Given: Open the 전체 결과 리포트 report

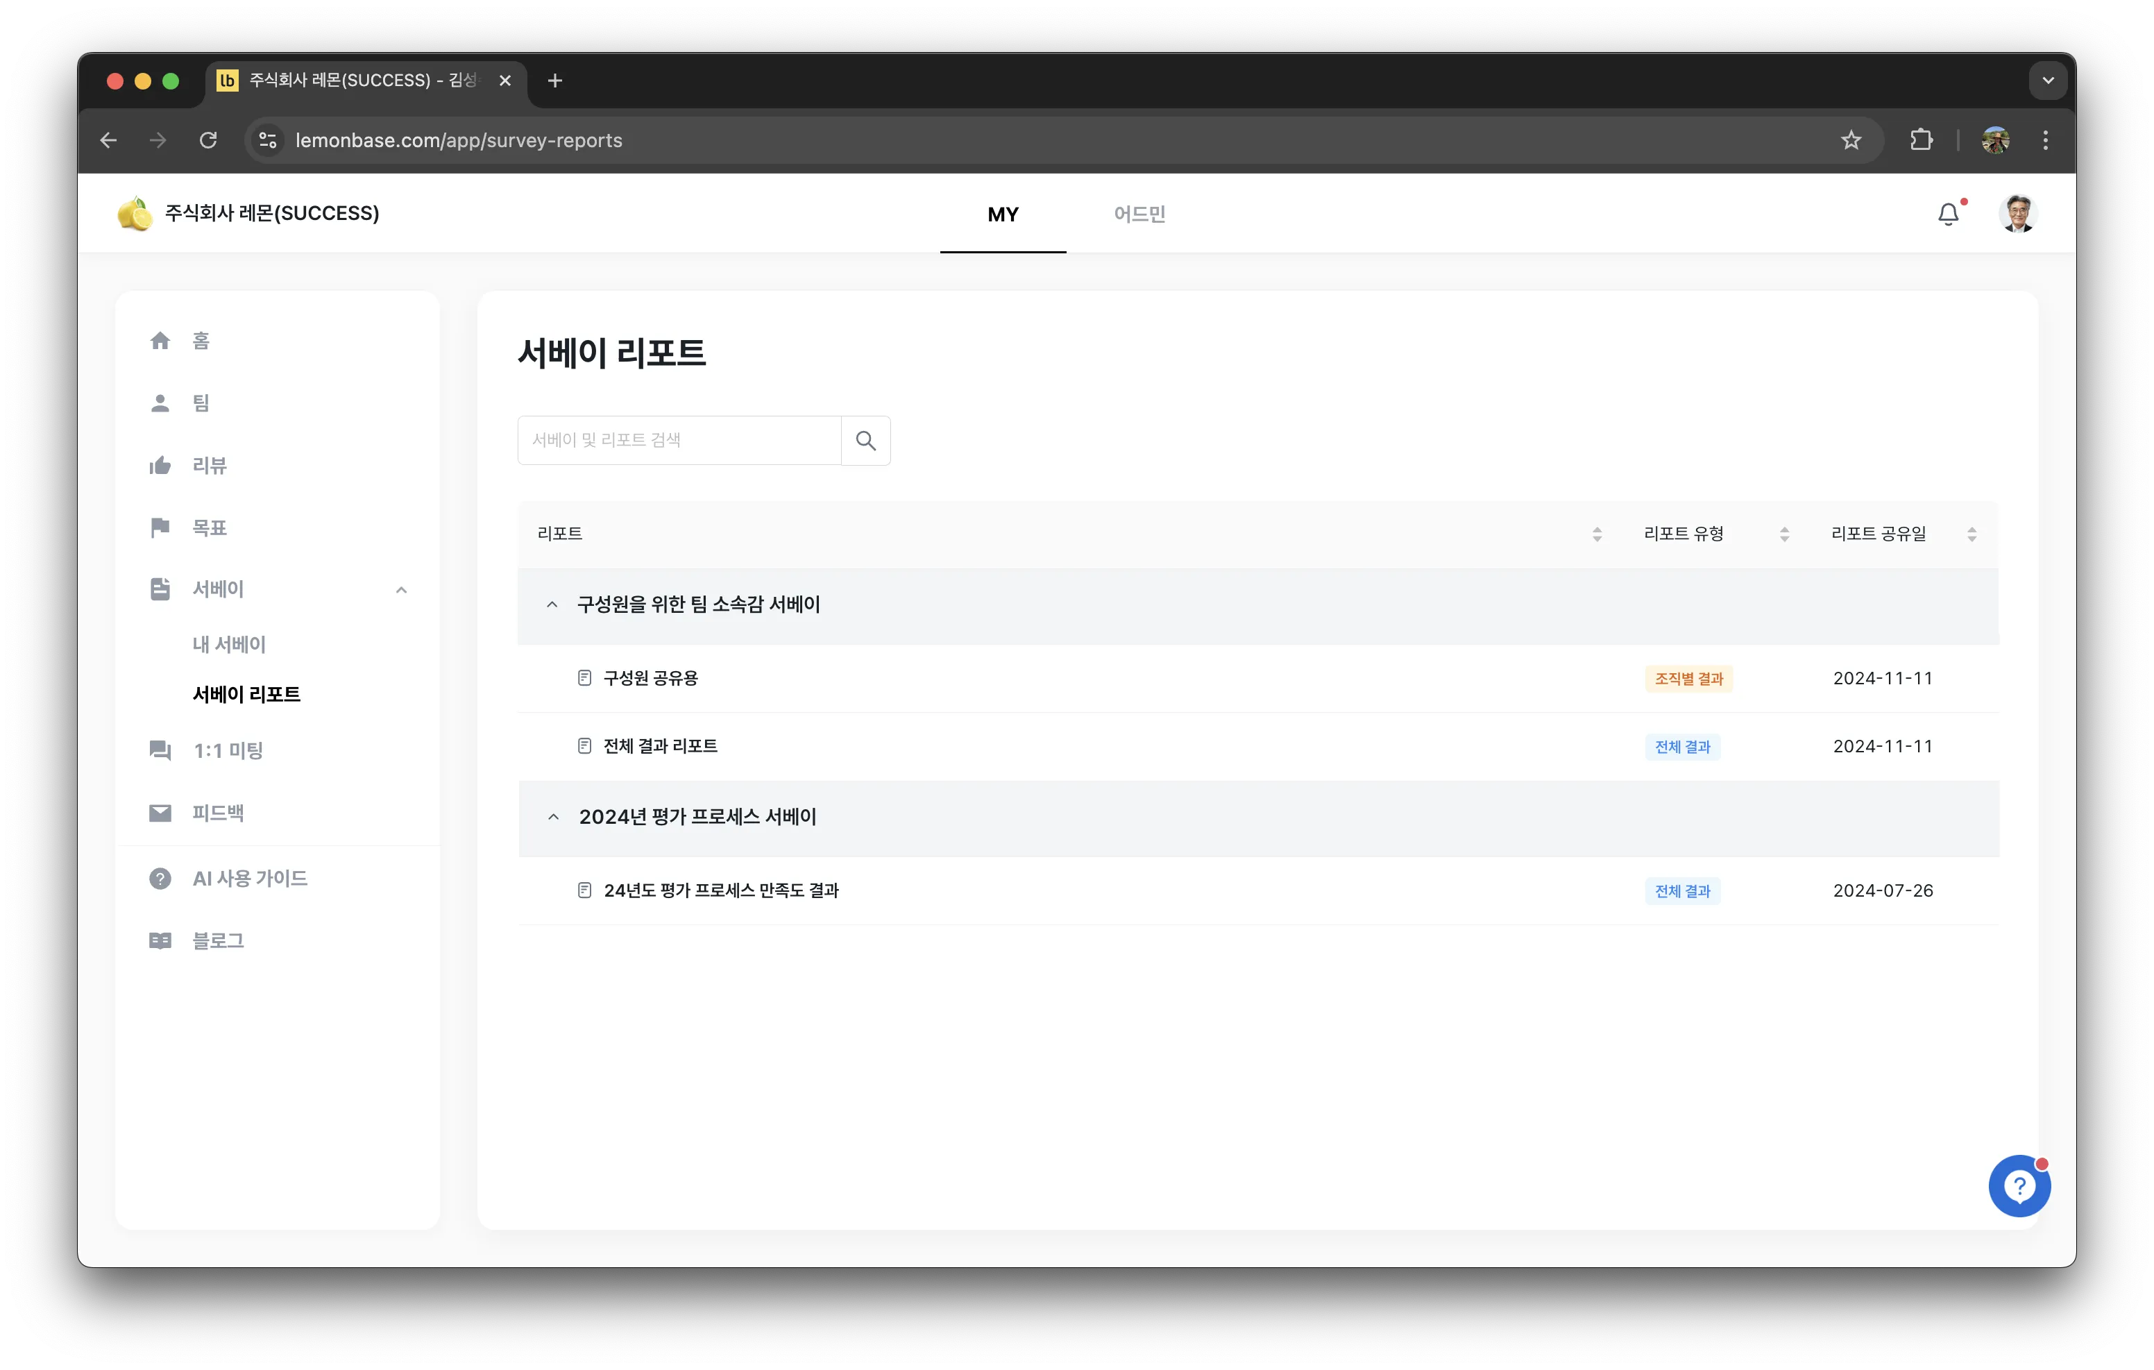Looking at the screenshot, I should [660, 746].
